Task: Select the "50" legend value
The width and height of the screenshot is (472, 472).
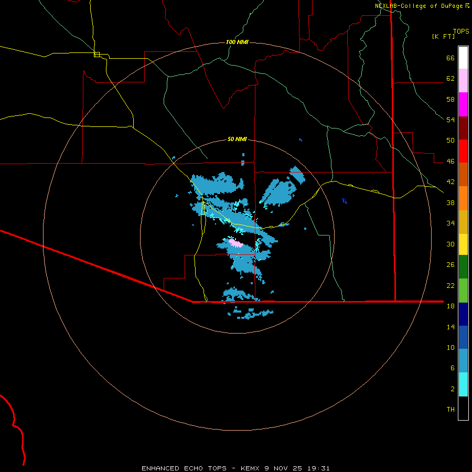Action: coord(450,141)
